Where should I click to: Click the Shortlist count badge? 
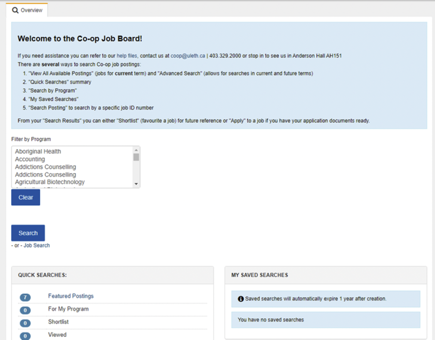(x=25, y=323)
